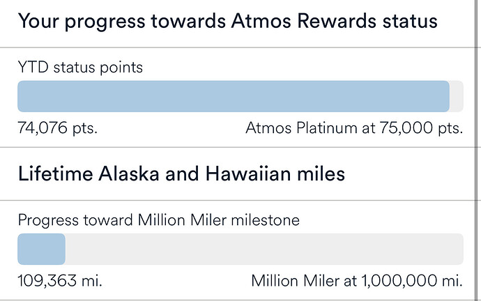Click the word Platinum in the status target
Image resolution: width=481 pixels, height=301 pixels.
tap(327, 128)
